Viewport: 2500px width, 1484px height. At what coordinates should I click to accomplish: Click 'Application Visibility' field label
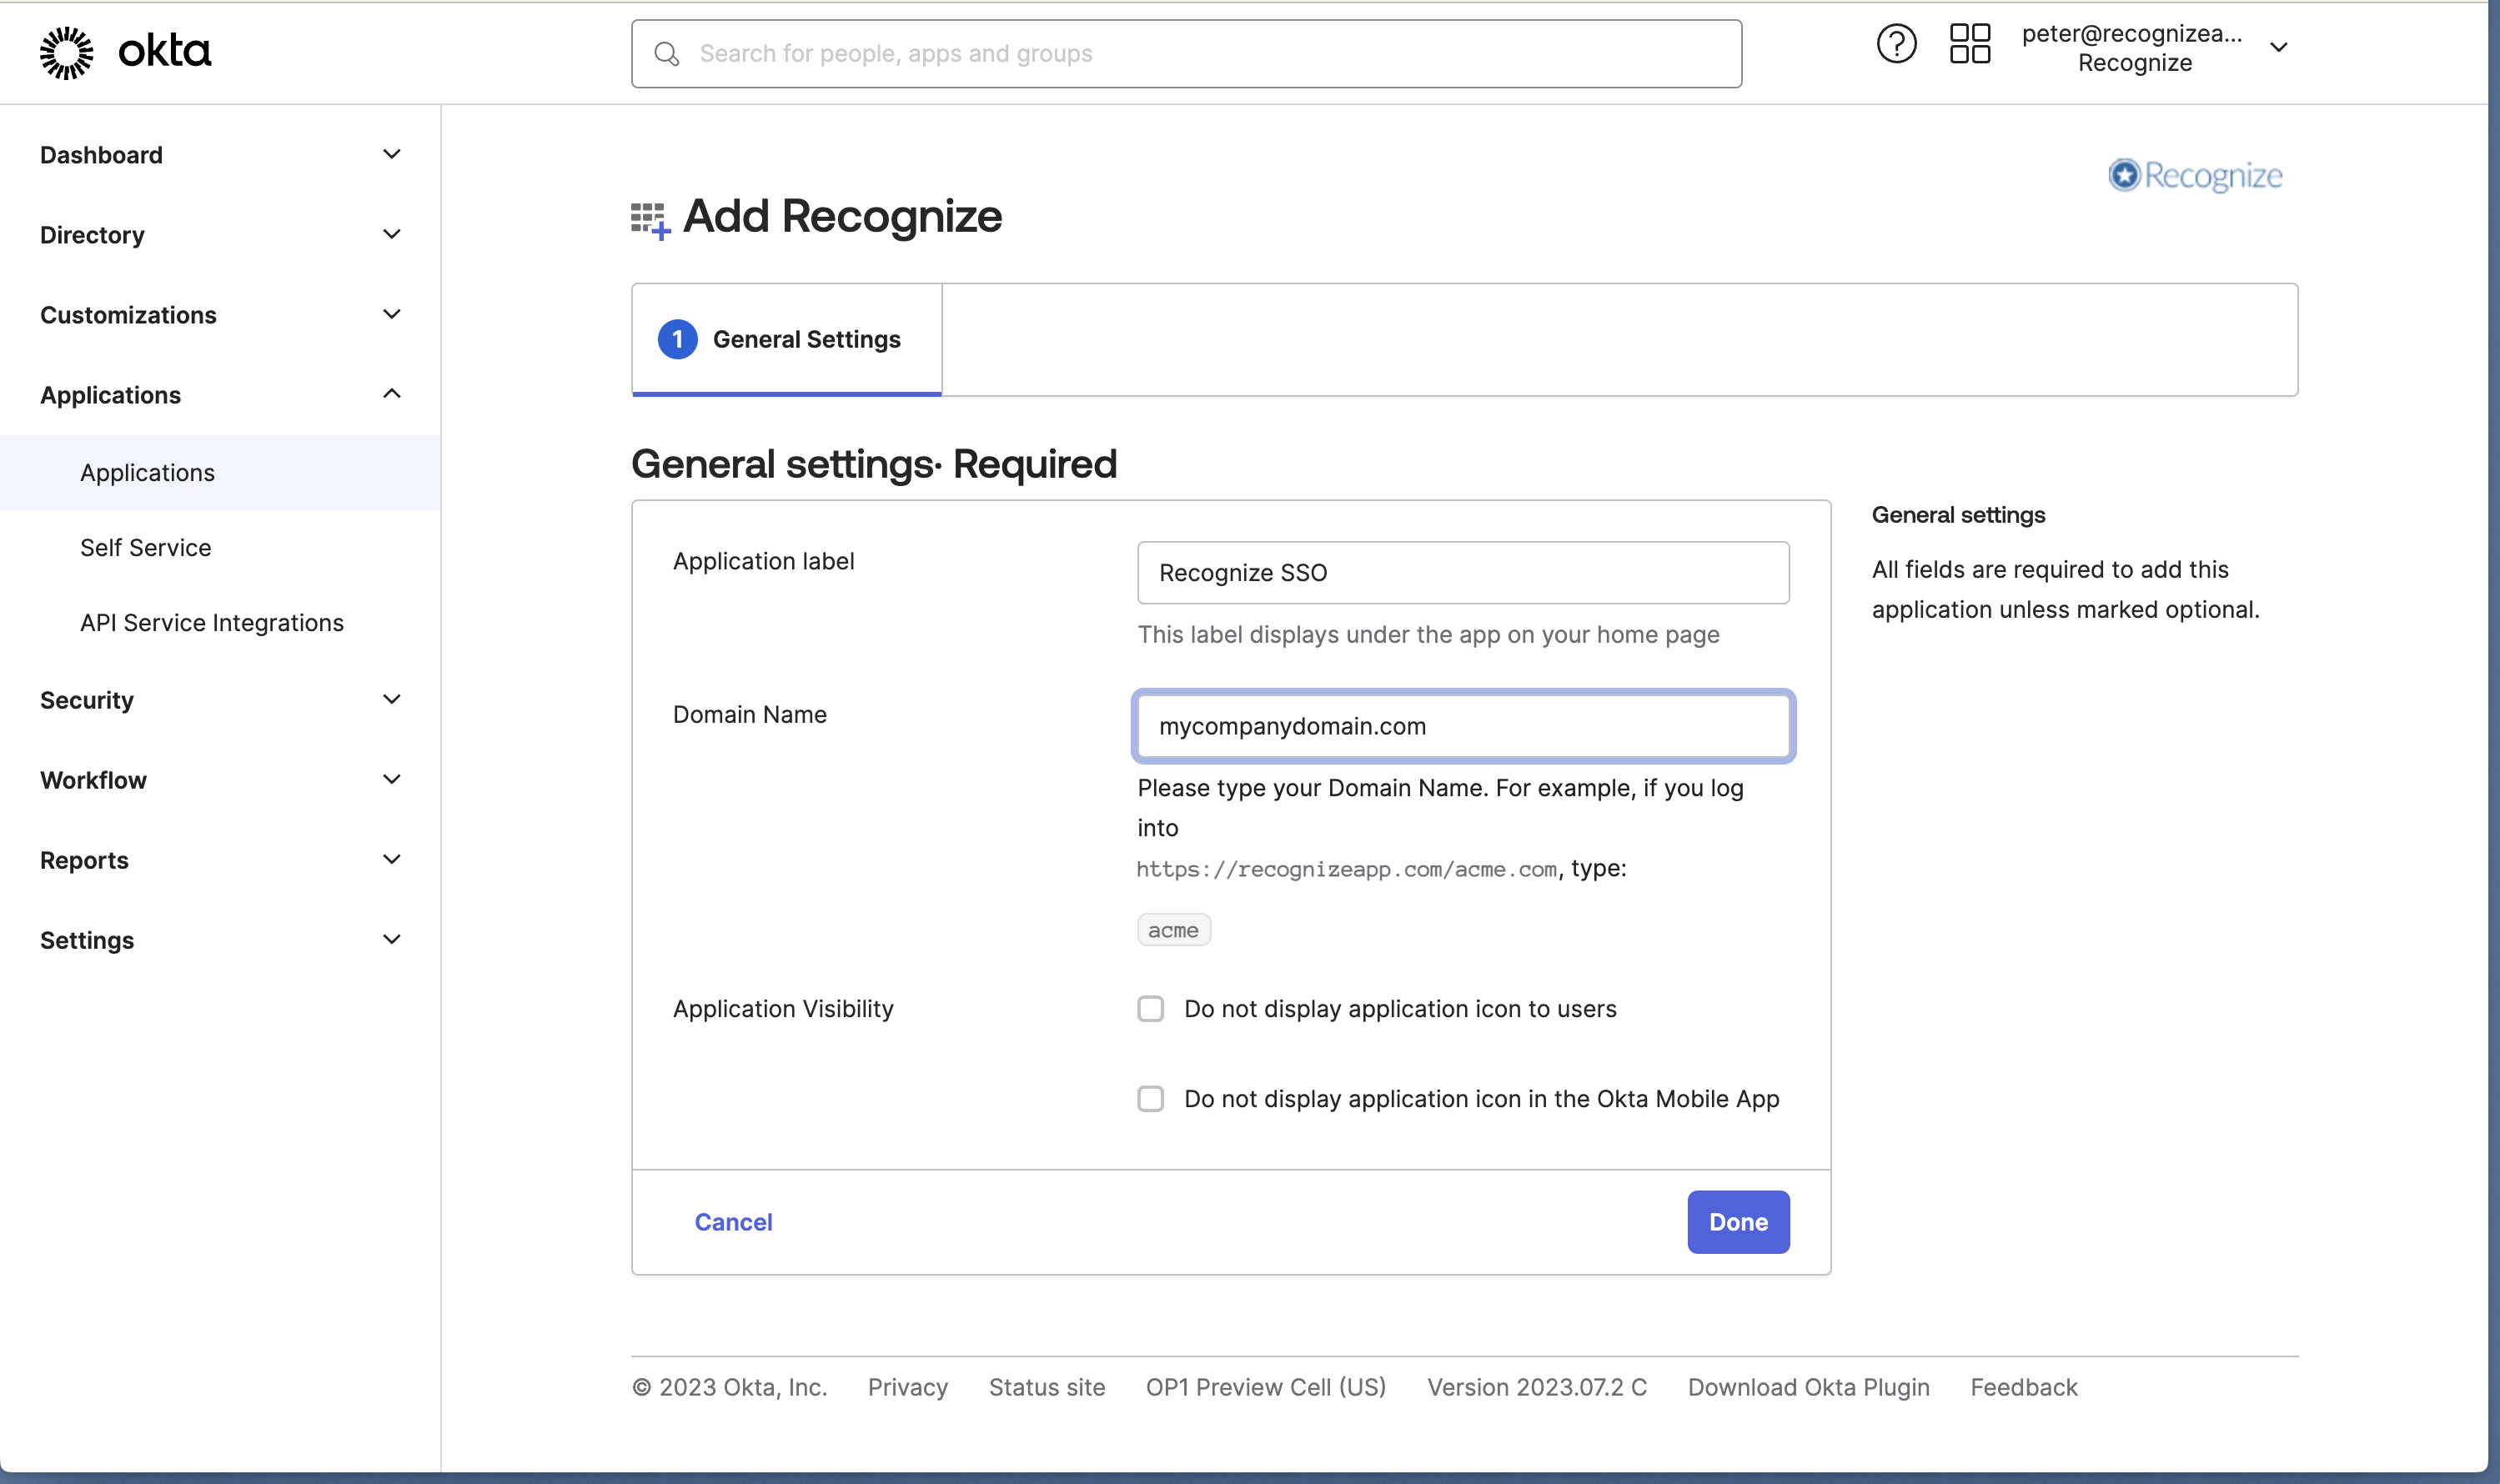783,1008
